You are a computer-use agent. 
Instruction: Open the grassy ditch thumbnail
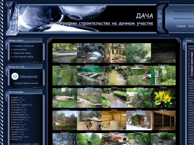[x=65, y=75]
